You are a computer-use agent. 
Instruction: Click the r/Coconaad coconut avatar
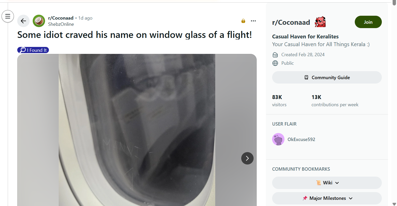click(39, 21)
